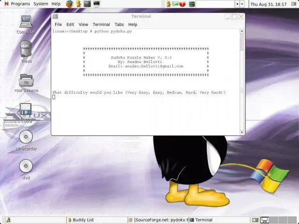The image size is (299, 224).
Task: Click the date and time clock
Action: click(x=269, y=4)
